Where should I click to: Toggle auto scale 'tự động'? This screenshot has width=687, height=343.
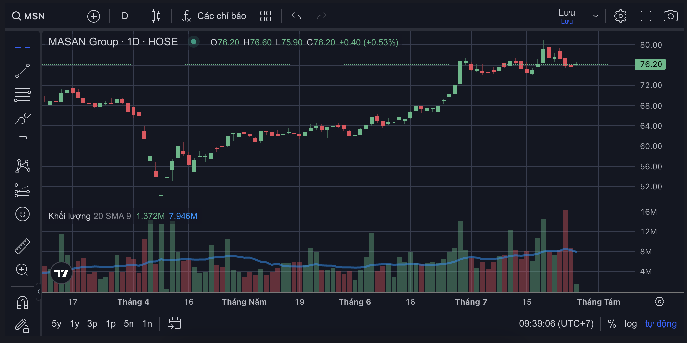[661, 324]
